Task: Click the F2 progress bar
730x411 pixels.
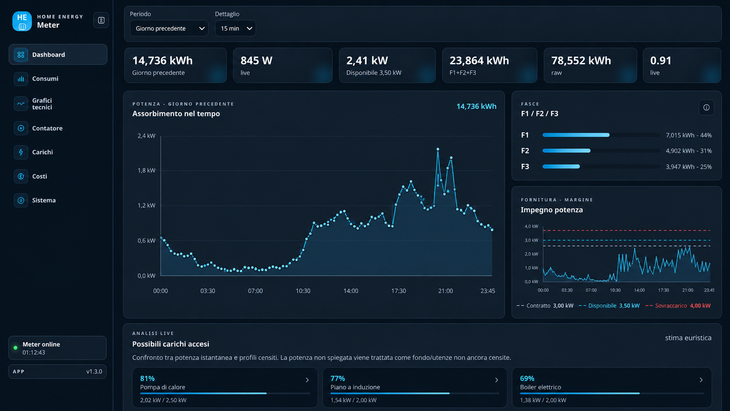Action: pos(601,151)
